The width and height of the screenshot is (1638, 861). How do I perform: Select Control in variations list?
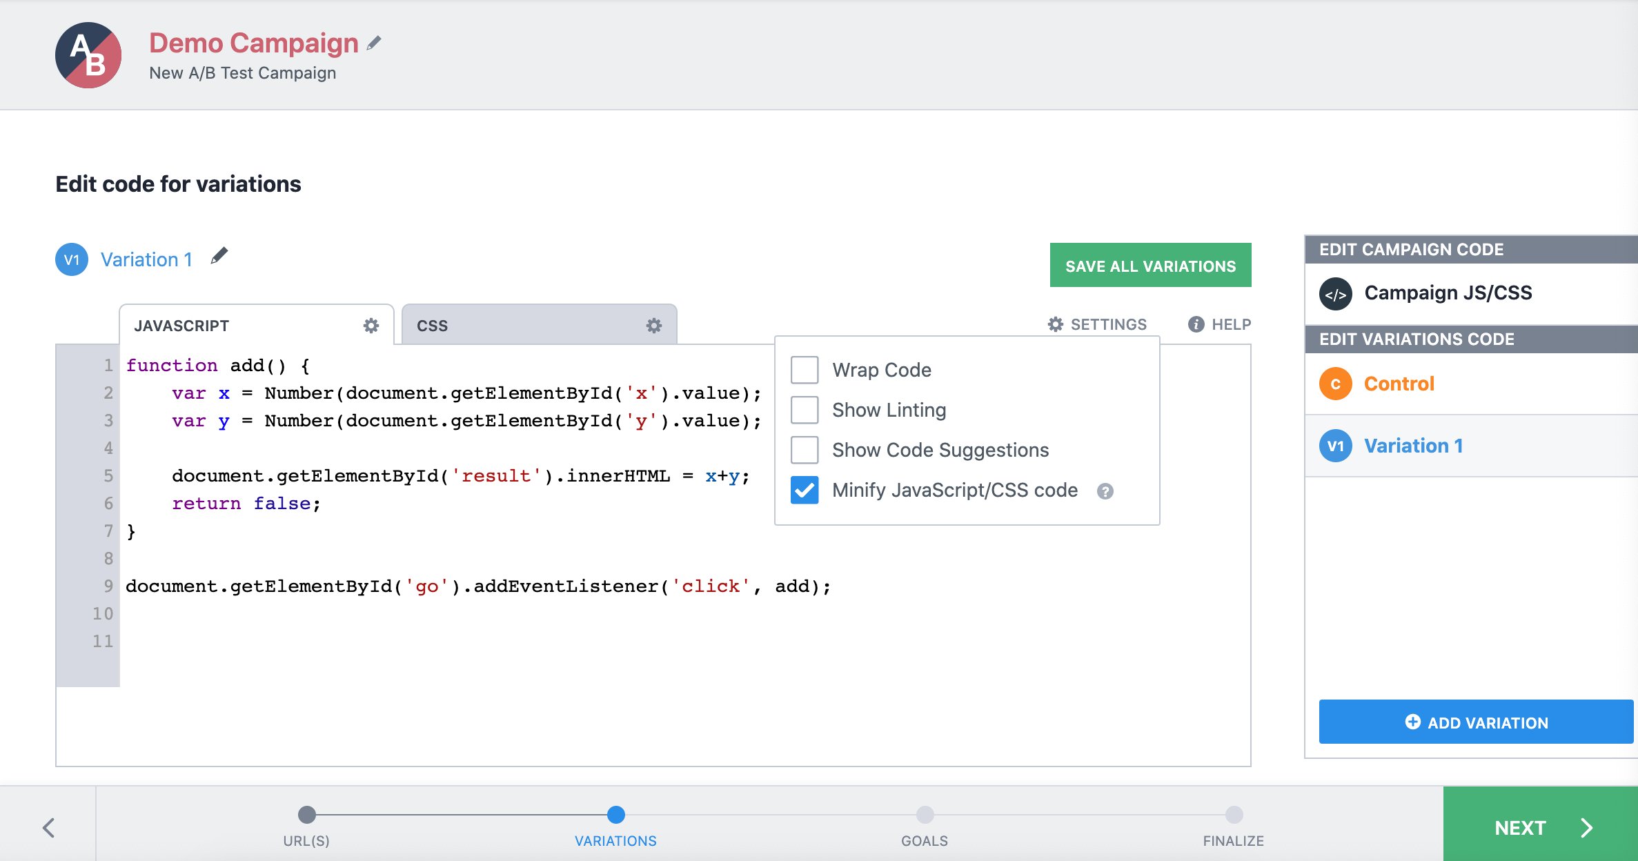coord(1471,384)
